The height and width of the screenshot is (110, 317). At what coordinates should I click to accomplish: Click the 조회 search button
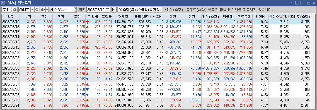tap(6, 10)
